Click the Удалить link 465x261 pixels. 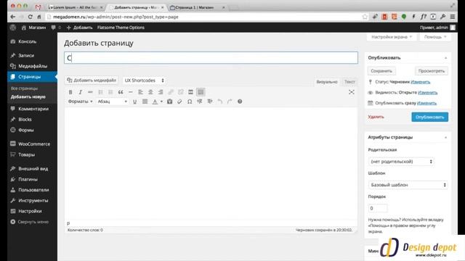pos(376,117)
